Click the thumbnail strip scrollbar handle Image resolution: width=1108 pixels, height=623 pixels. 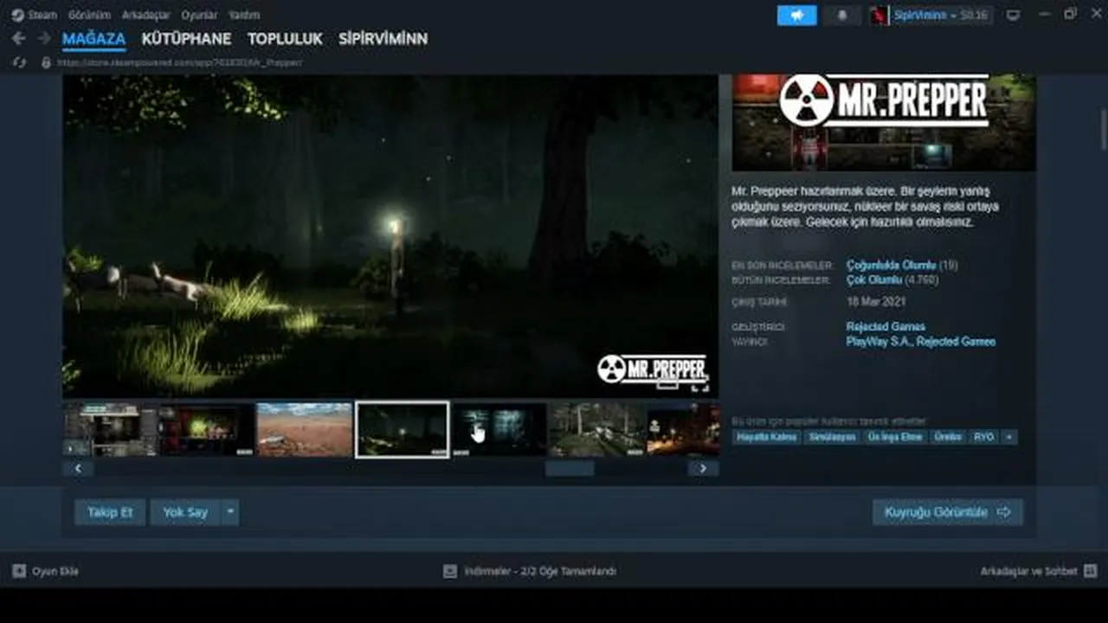click(570, 468)
